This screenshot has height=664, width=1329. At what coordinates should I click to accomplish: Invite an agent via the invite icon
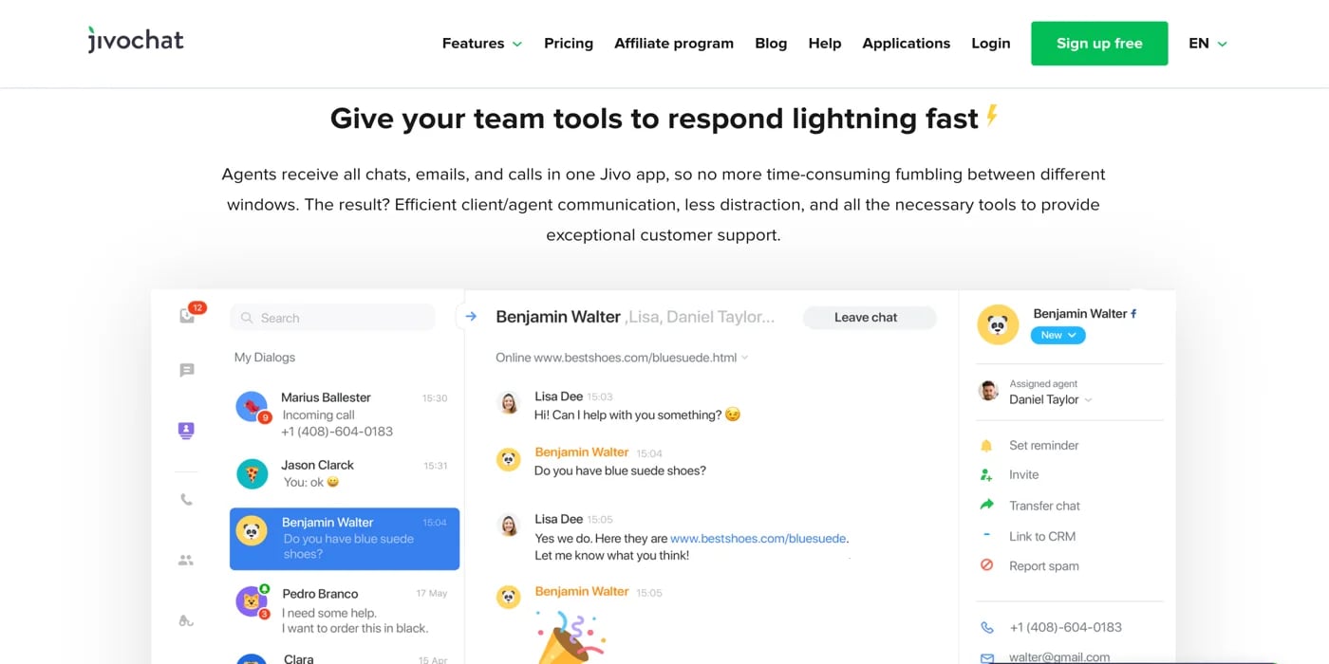987,474
